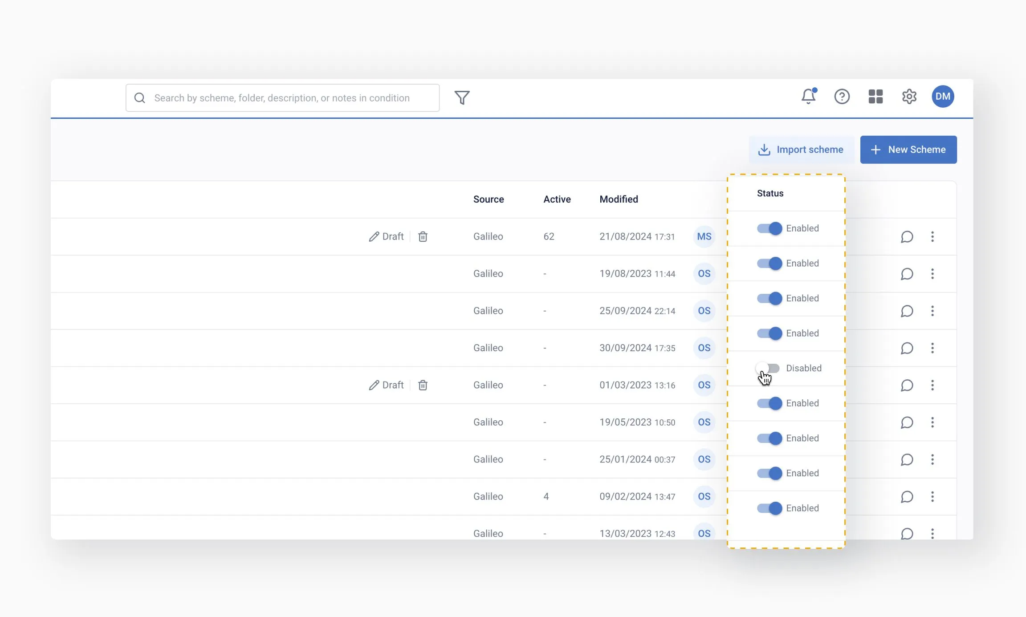Click the New Scheme button
Screen dimensions: 1026x617
pyautogui.click(x=908, y=150)
